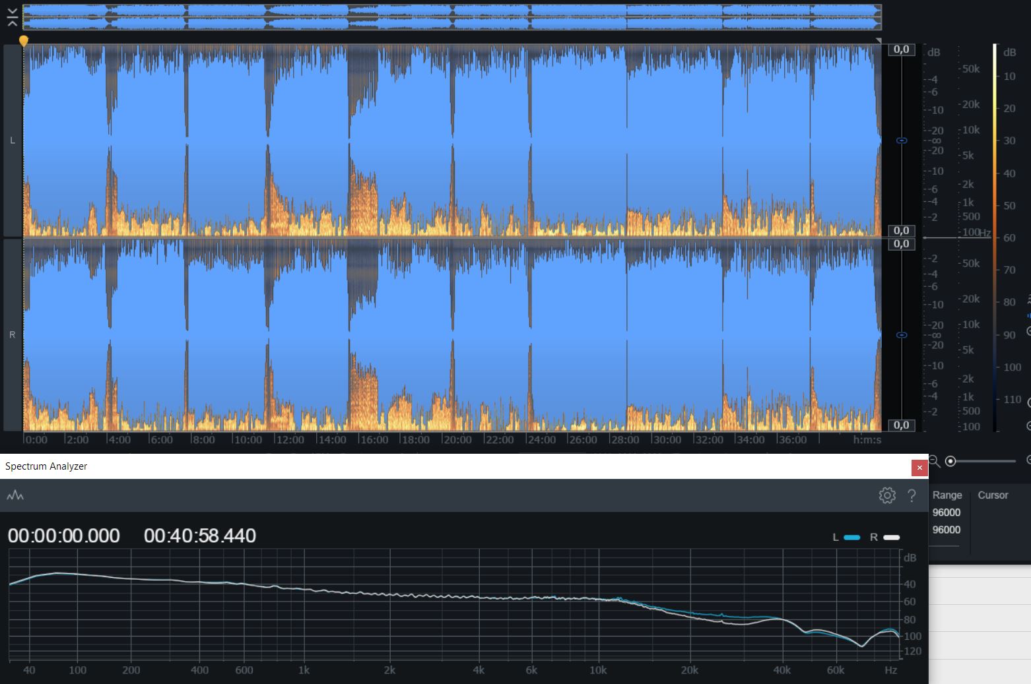Screen dimensions: 1031x684
Task: Click the zoom-out magnifier icon
Action: [x=934, y=461]
